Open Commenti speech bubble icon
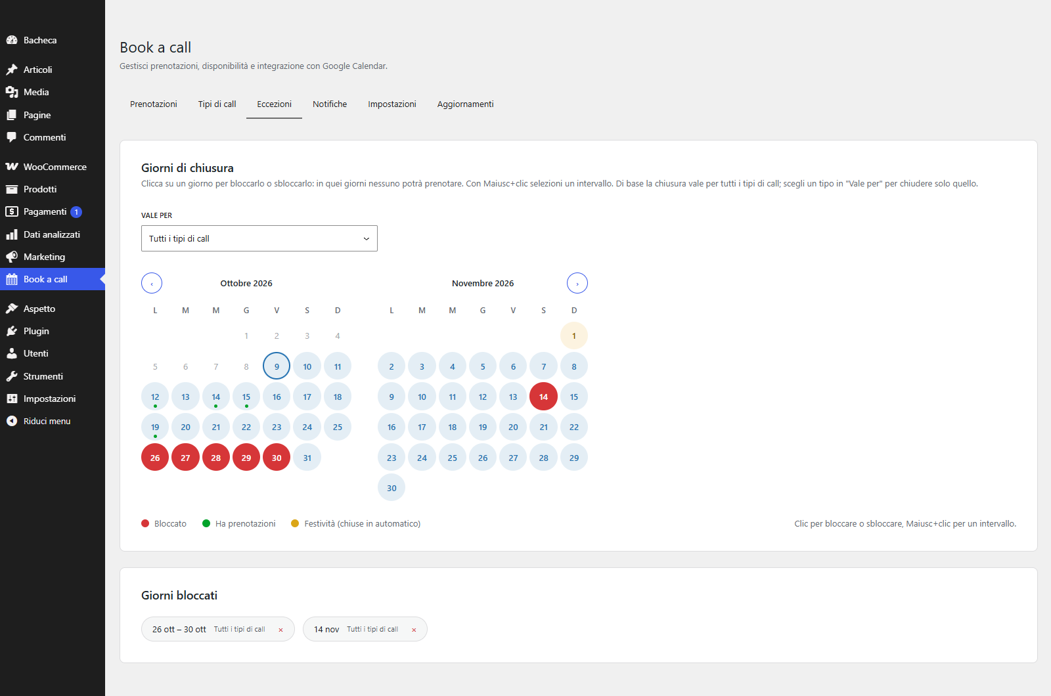 click(x=12, y=137)
